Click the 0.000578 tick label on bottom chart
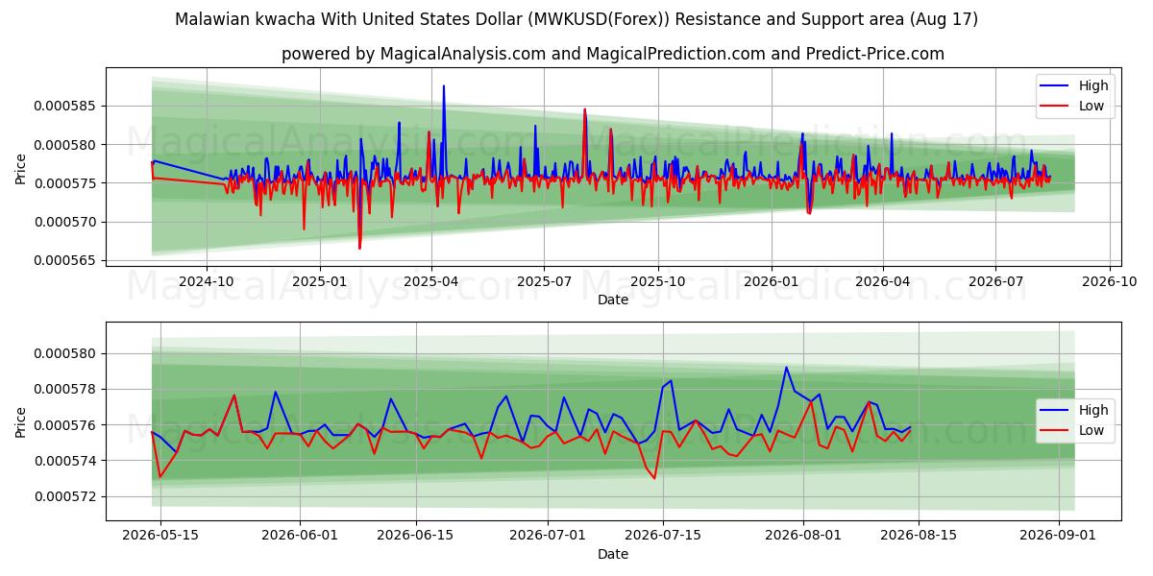The height and width of the screenshot is (576, 1153). point(66,389)
